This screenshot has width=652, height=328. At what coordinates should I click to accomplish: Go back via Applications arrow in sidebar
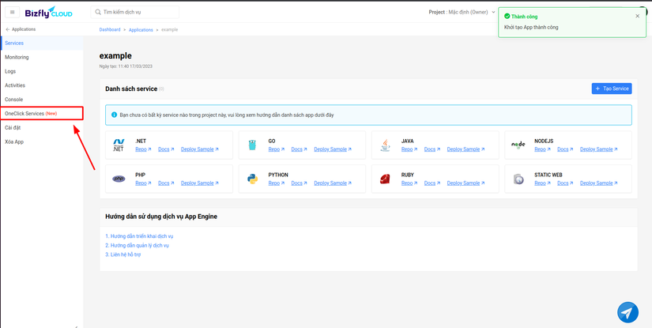21,29
